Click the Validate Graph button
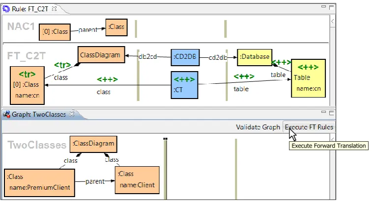This screenshot has width=372, height=201. tap(258, 127)
